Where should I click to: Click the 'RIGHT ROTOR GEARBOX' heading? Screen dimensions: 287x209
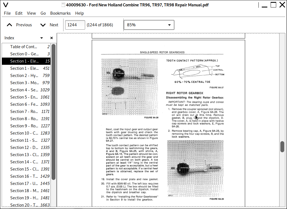tap(184, 93)
